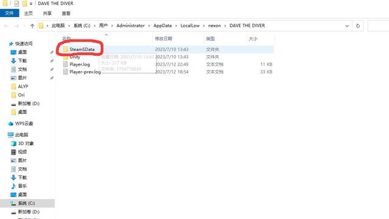Sort files by 大小 column
The image size is (389, 219).
coord(253,39)
